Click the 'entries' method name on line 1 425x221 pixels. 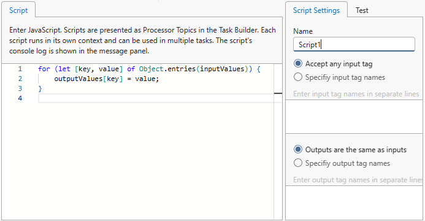coord(182,69)
